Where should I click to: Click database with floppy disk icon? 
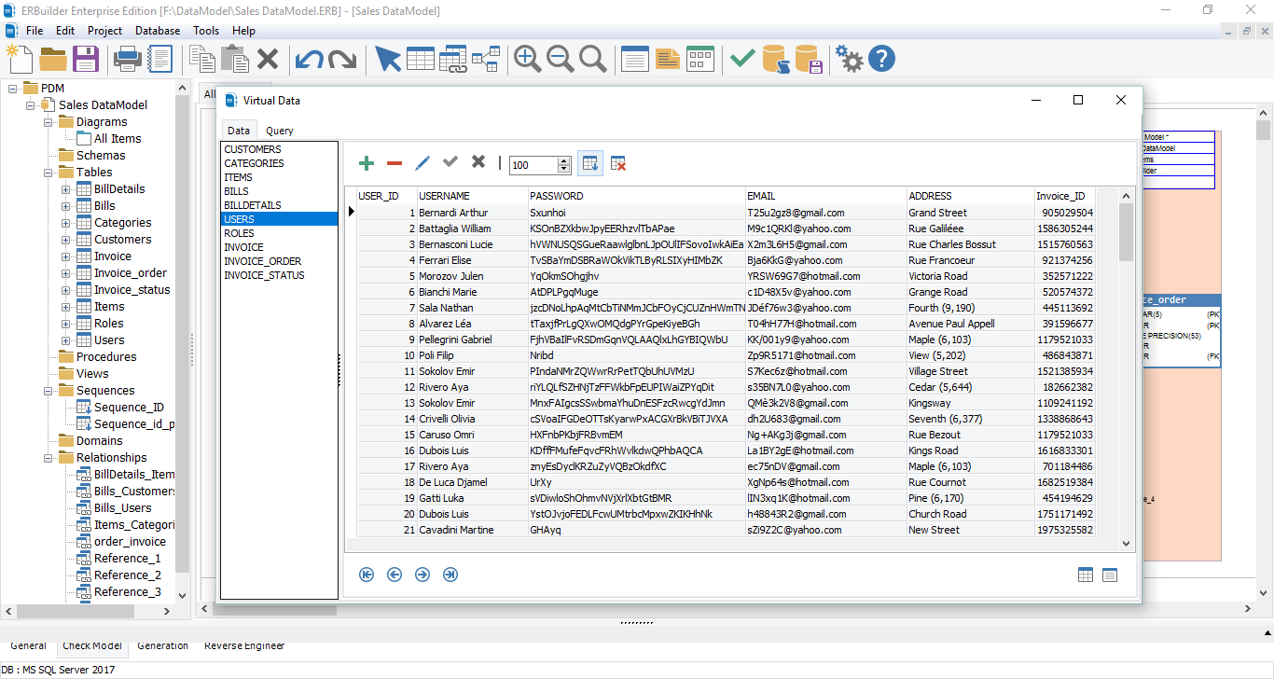808,59
